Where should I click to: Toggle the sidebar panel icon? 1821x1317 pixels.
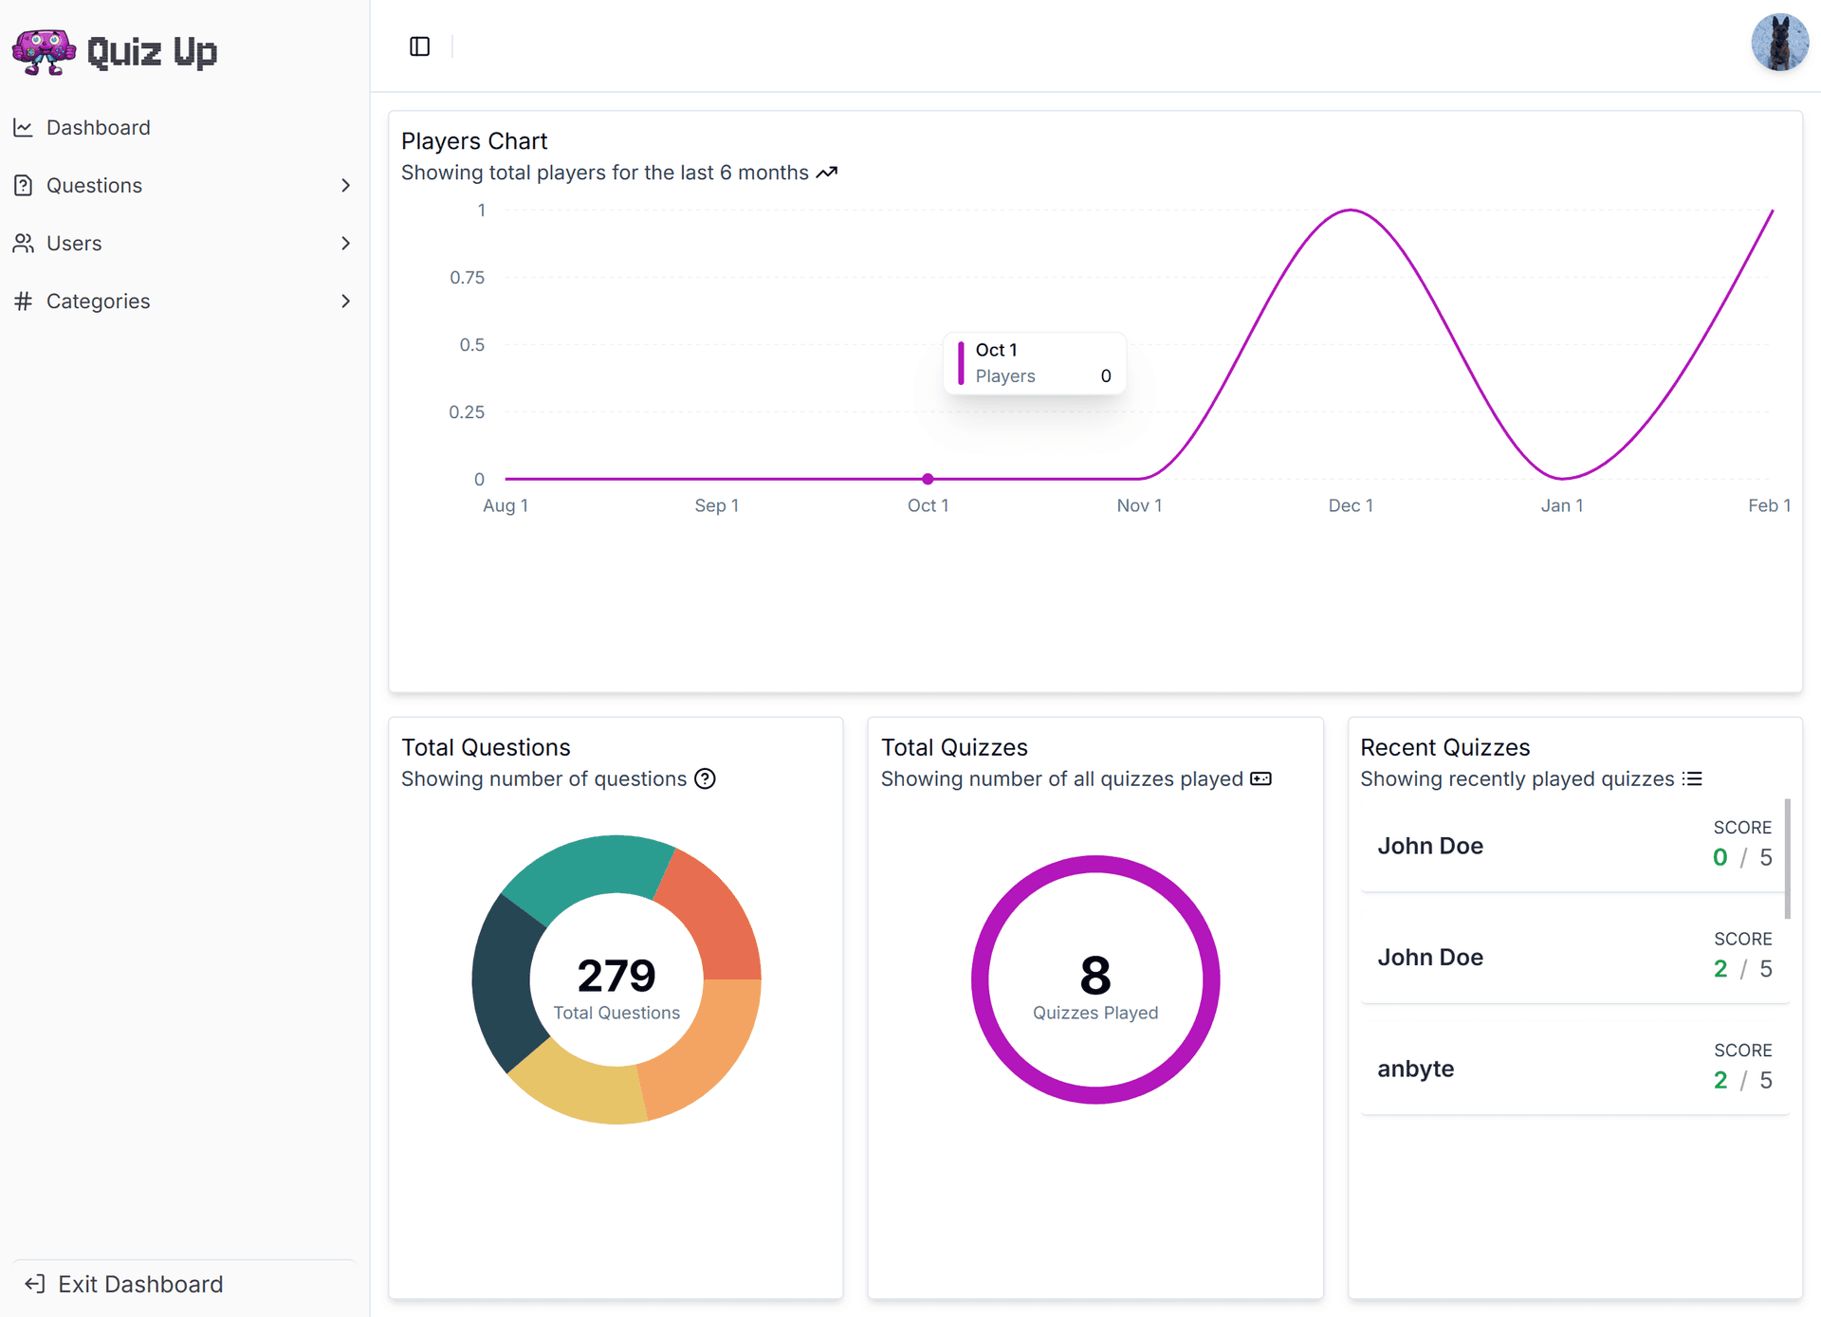[419, 46]
